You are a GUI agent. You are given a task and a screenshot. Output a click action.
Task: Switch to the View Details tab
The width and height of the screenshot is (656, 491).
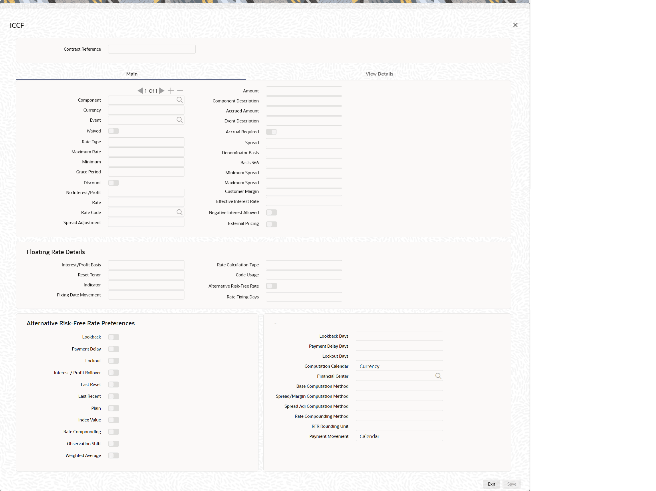[x=379, y=74]
